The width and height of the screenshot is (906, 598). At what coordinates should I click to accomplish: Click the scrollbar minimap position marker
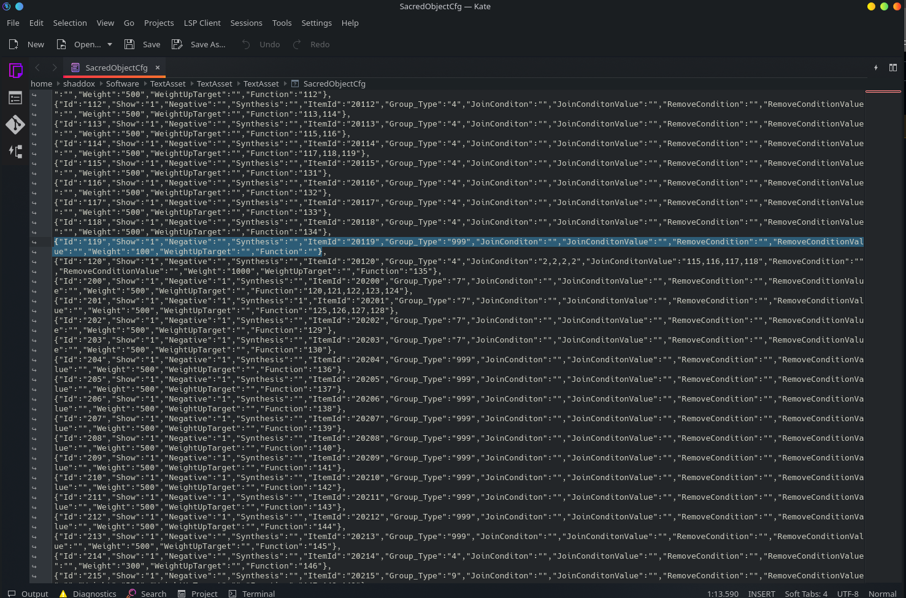pos(883,91)
